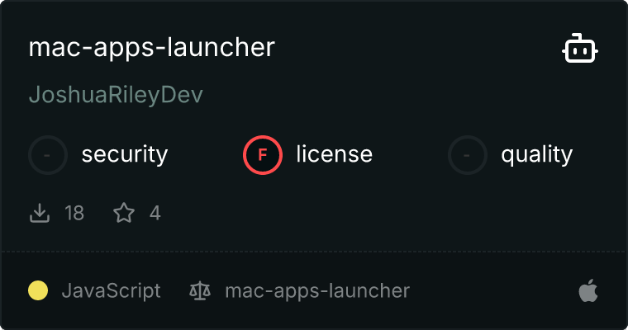This screenshot has width=628, height=330.
Task: Click the download count 18
Action: pos(74,214)
